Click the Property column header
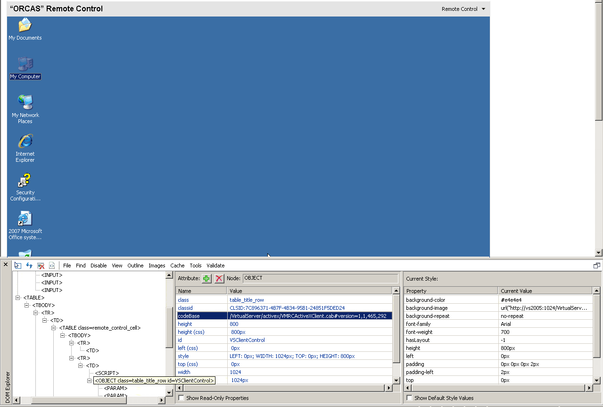Screen dimensions: 603x407 click(451, 291)
